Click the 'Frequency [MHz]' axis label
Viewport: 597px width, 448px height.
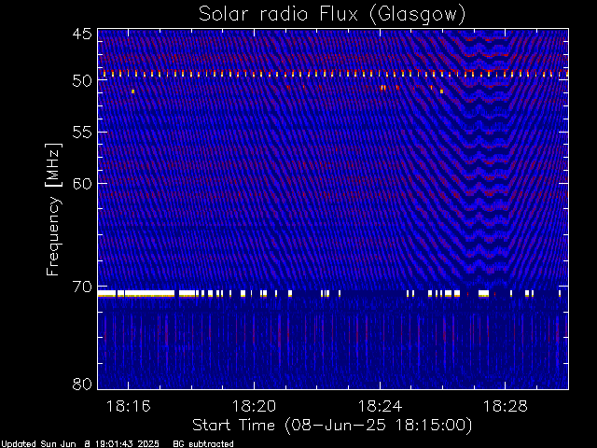(53, 209)
